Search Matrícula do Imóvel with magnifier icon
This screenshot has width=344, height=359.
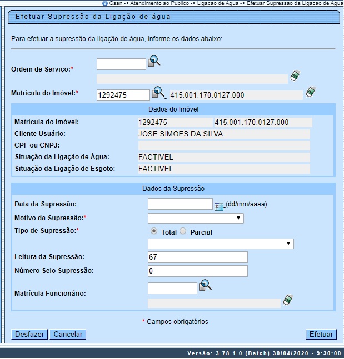click(158, 92)
